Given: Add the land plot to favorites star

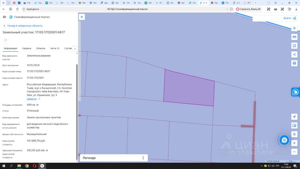Looking at the screenshot, I should pos(6,40).
